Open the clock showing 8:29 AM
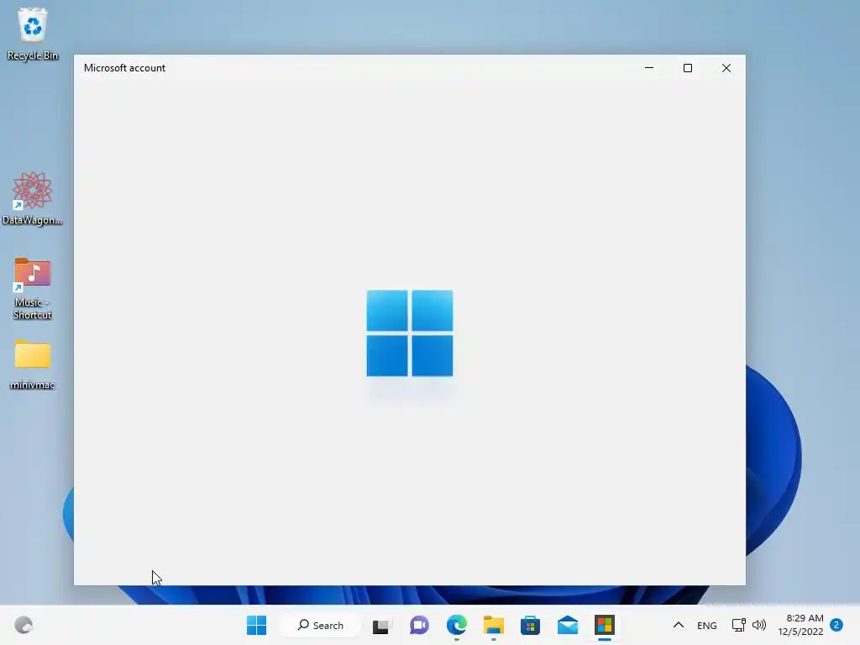This screenshot has height=645, width=860. pyautogui.click(x=800, y=625)
